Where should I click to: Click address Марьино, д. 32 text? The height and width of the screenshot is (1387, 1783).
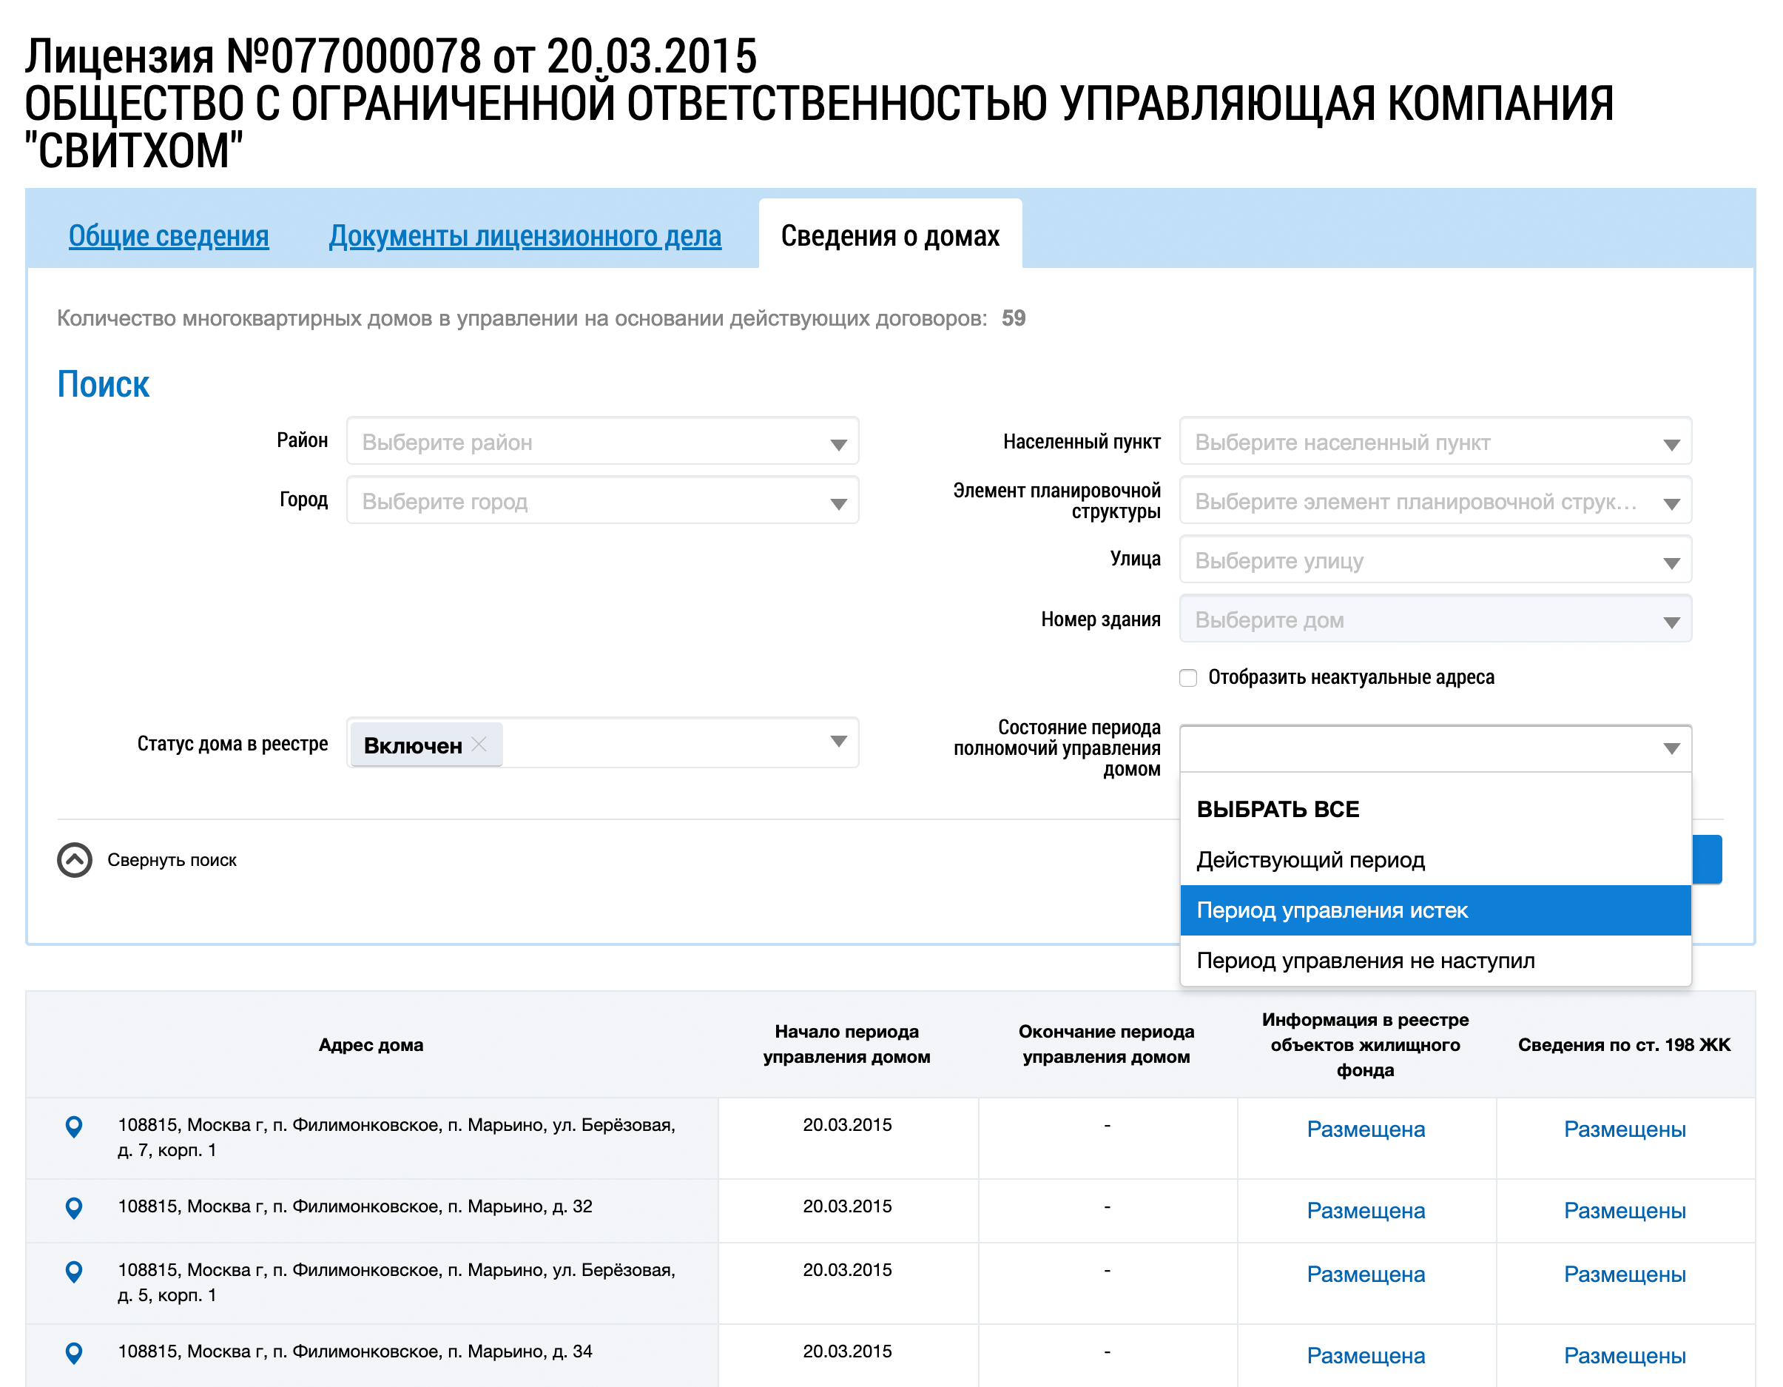355,1206
